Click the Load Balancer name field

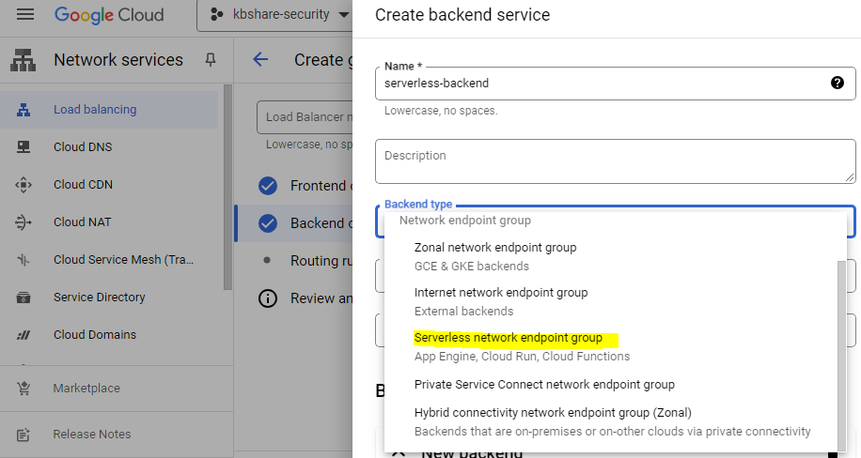pos(305,116)
